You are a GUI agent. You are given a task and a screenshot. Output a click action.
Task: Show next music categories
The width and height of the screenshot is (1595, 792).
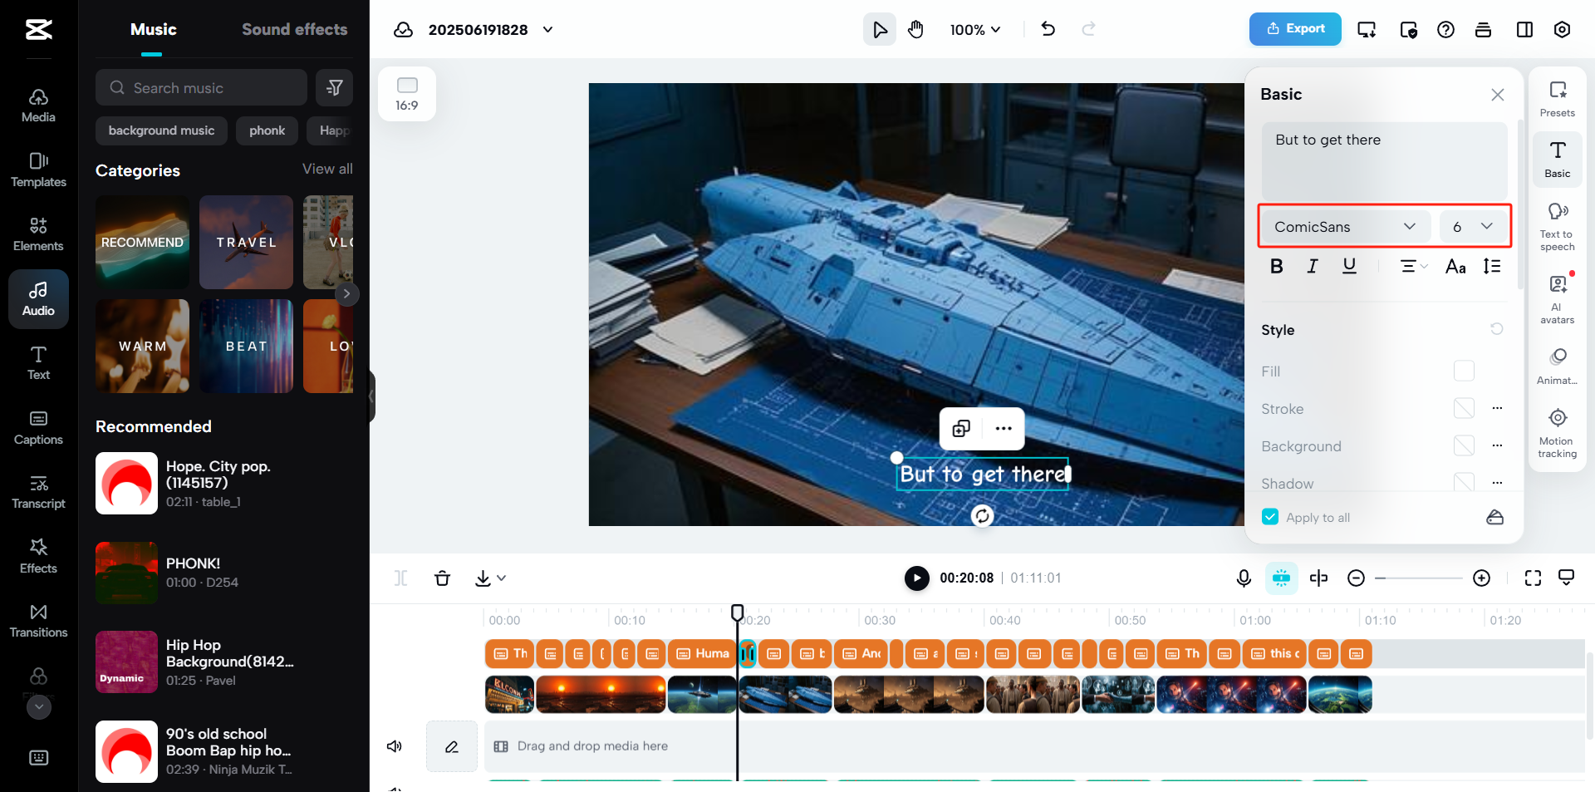[346, 293]
